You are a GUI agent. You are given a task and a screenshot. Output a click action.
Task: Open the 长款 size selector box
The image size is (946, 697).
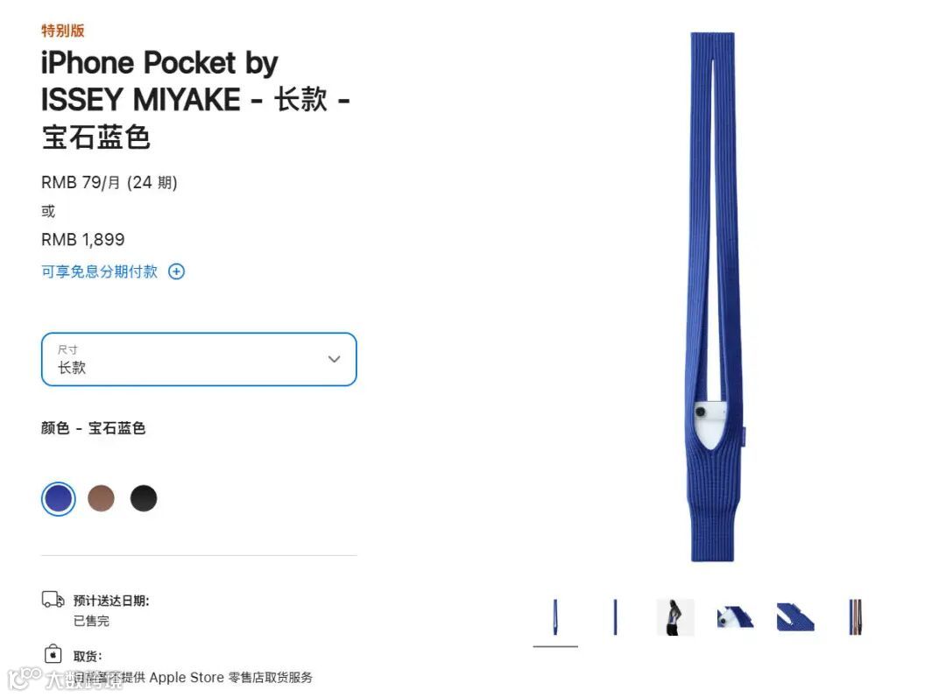199,359
